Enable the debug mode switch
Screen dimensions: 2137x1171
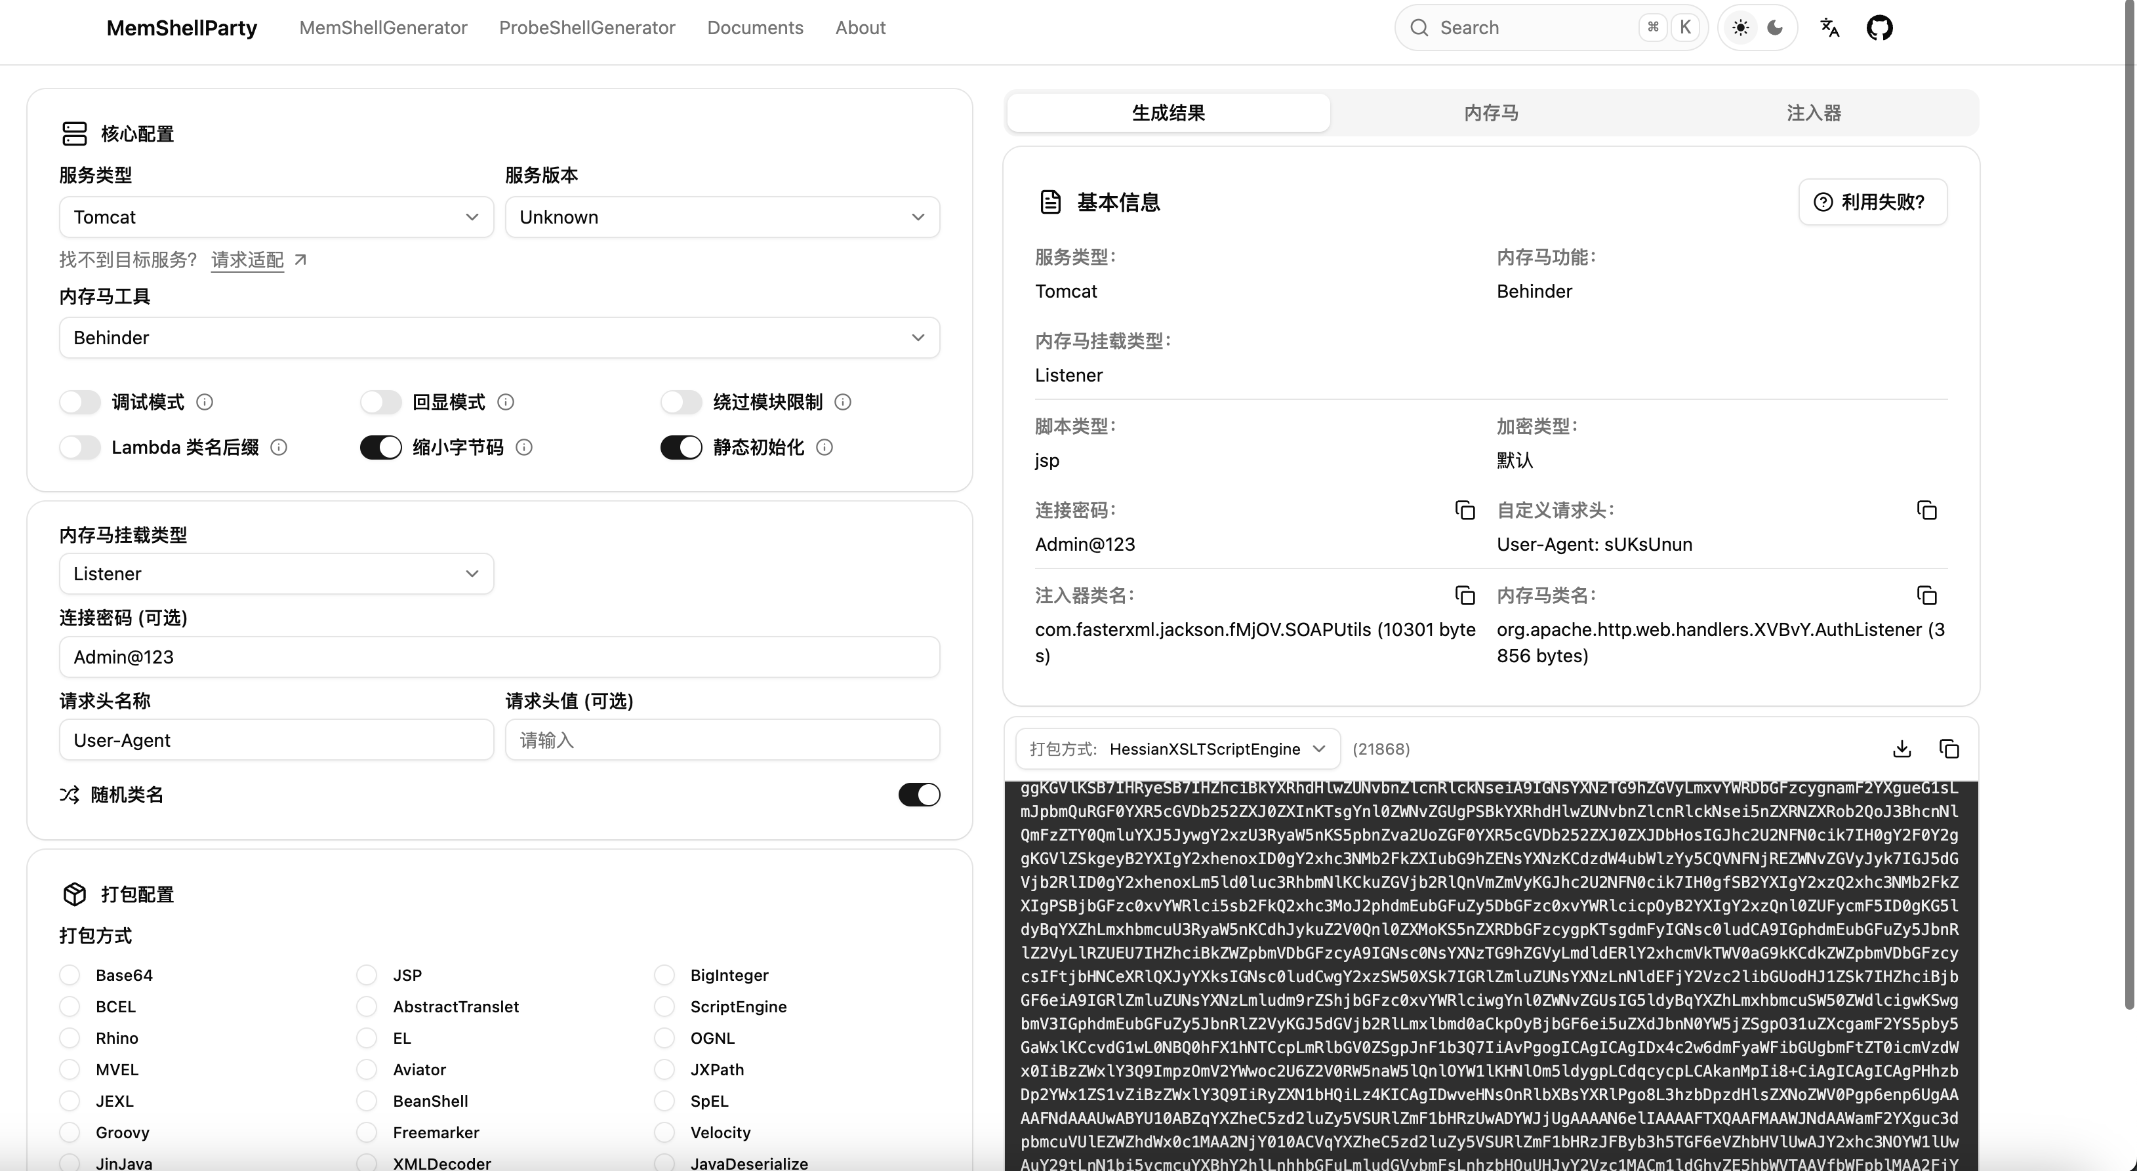[x=81, y=402]
